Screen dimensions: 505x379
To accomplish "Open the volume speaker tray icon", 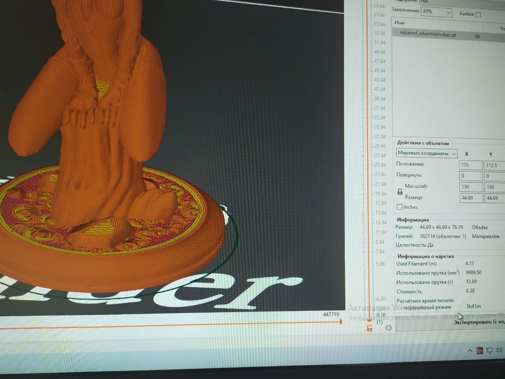I will click(x=499, y=350).
